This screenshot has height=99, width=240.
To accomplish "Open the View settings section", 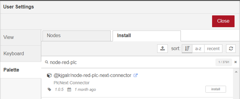I will point(21,37).
